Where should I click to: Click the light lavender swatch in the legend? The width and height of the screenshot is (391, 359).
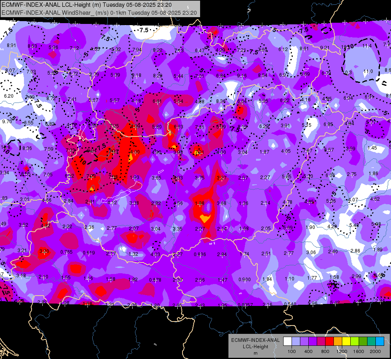[296, 341]
